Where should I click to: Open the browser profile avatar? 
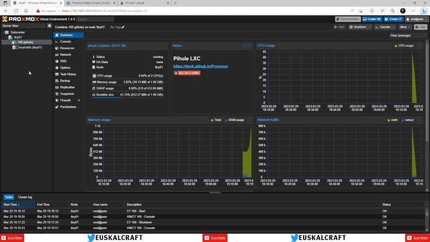(x=403, y=11)
